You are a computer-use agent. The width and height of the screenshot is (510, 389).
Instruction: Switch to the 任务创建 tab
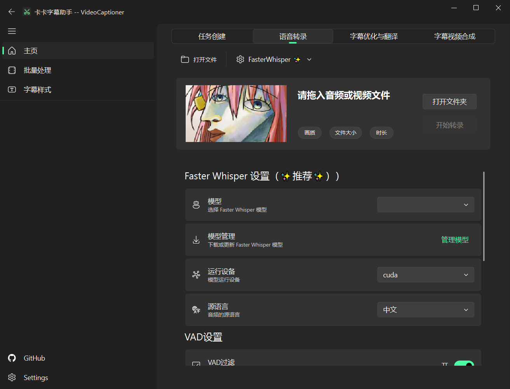(x=212, y=37)
